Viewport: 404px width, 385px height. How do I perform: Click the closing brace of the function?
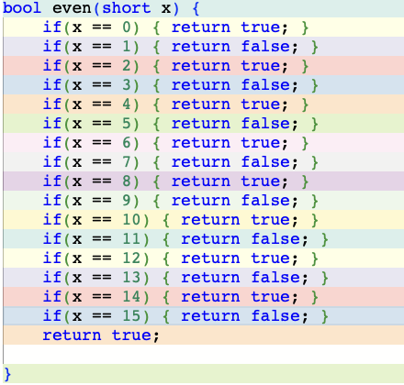tap(7, 374)
